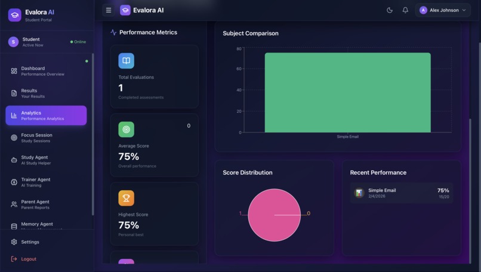Screen dimensions: 481x272
Task: Click the Overall performance caption
Action: click(x=137, y=166)
